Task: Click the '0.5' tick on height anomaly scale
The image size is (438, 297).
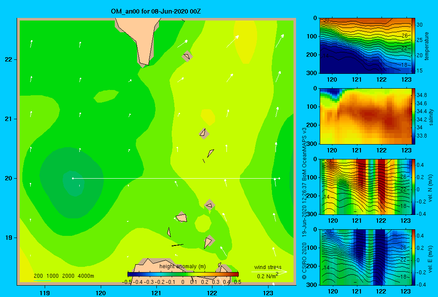Action: [238, 282]
